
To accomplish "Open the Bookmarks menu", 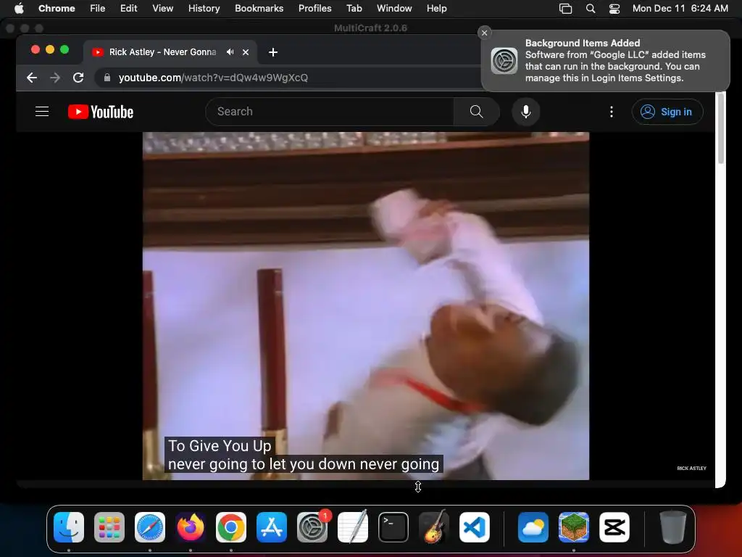I will [x=259, y=8].
